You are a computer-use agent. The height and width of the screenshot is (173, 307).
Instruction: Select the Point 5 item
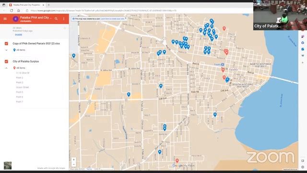(x=20, y=92)
